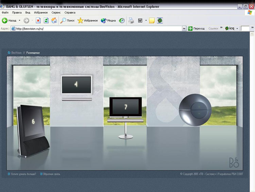
Task: Click the Stop loading icon
Action: (38, 20)
